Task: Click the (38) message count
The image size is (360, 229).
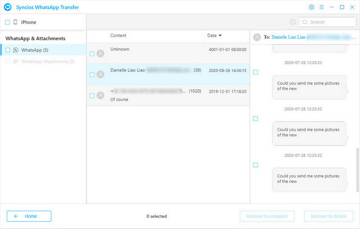Action: pyautogui.click(x=197, y=70)
